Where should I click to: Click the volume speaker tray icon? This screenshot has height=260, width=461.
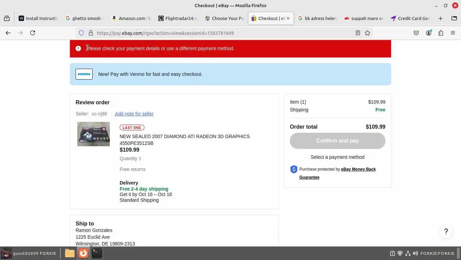click(415, 253)
